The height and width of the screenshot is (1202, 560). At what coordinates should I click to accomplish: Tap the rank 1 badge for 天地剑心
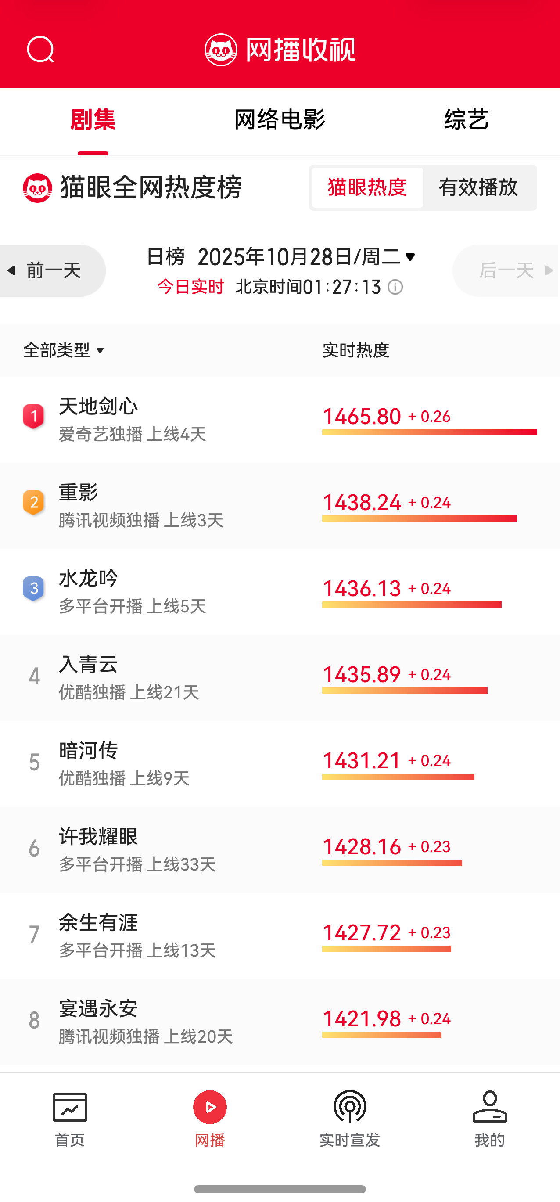click(x=33, y=416)
